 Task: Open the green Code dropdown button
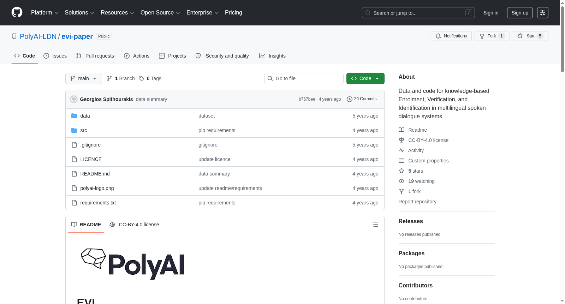(x=365, y=78)
